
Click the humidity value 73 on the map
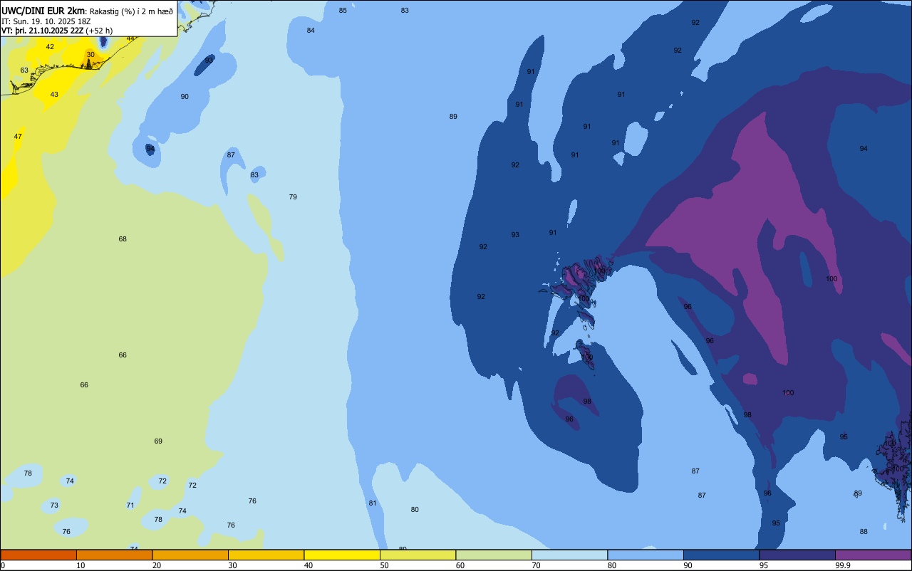54,505
